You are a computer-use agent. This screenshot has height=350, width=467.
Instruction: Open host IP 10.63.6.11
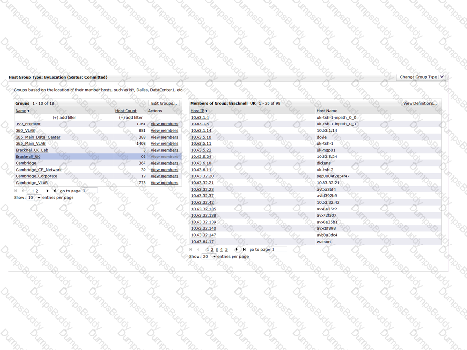201,170
